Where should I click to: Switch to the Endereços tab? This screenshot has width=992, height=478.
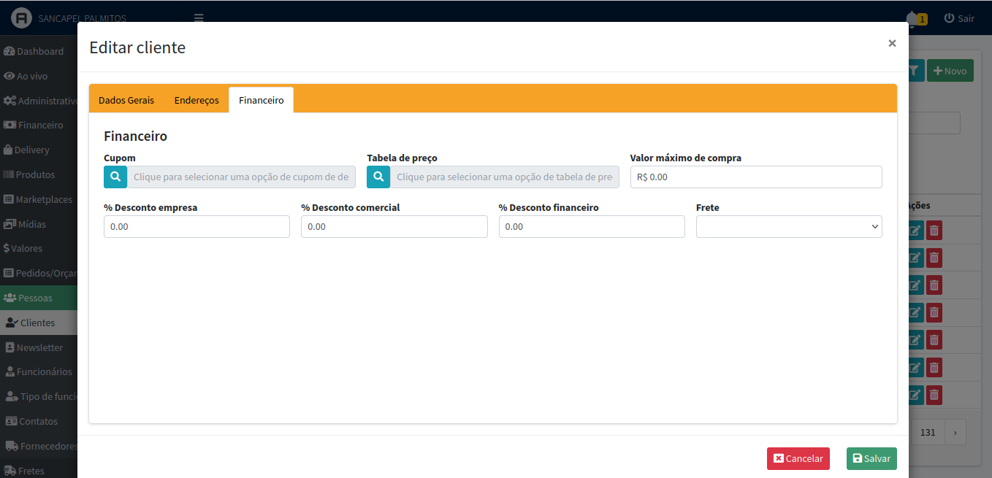(x=197, y=100)
